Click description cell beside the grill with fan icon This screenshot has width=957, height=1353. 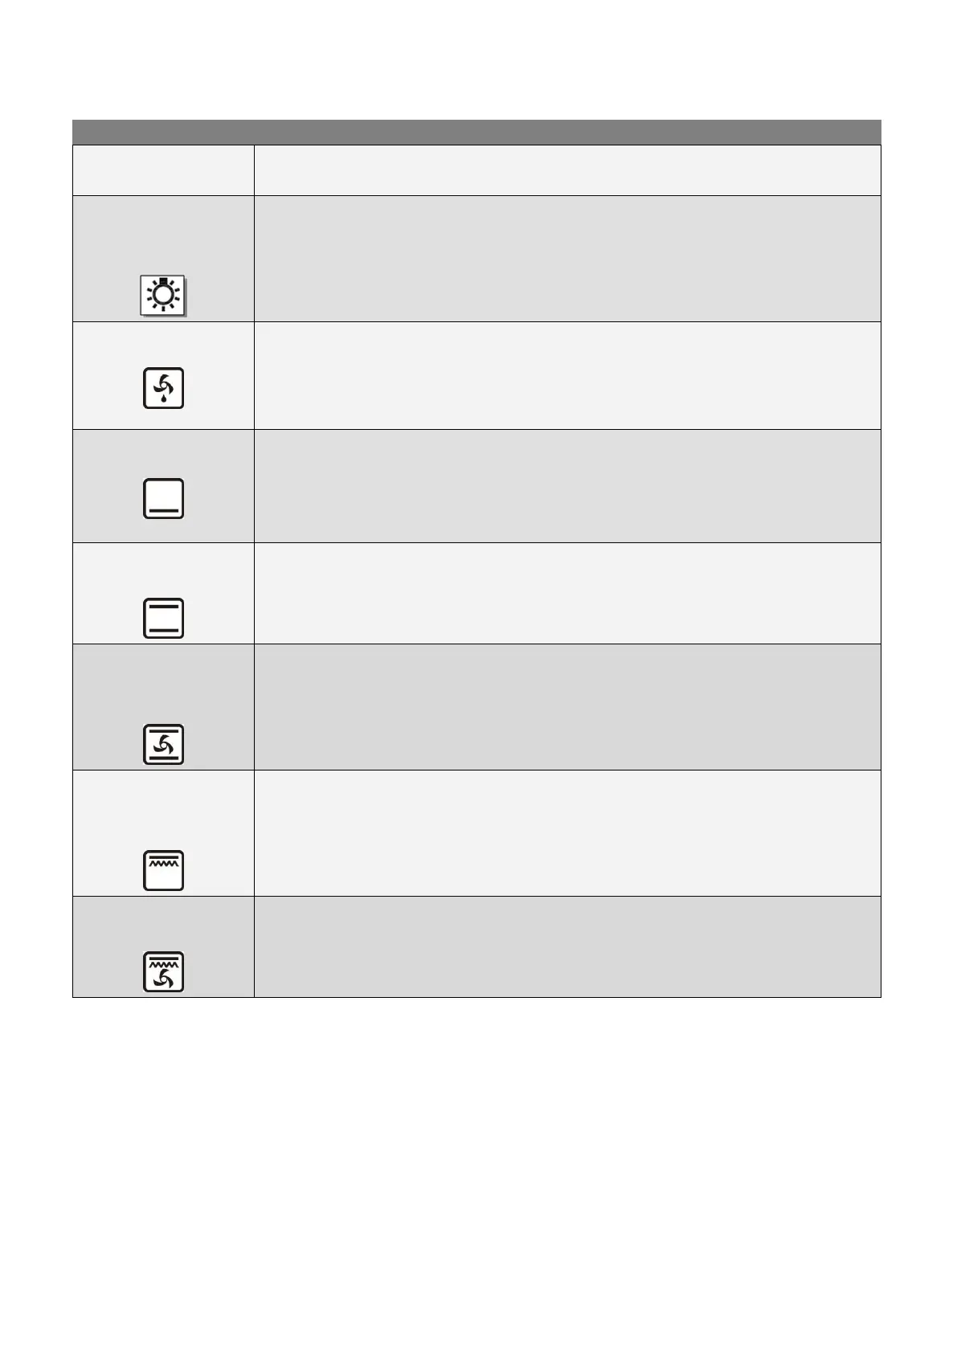tap(567, 946)
